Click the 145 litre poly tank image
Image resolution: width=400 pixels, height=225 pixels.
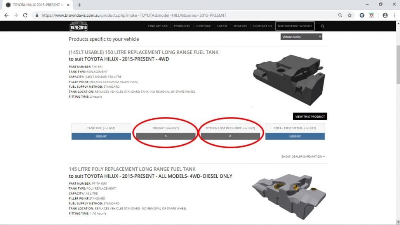click(289, 196)
